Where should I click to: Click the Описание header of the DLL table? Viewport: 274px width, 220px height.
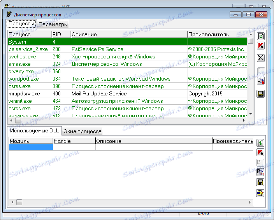coord(154,141)
